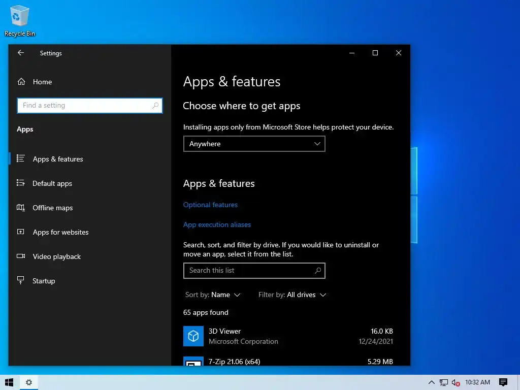Click the Video playback camera icon

click(20, 256)
